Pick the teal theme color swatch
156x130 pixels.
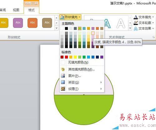click(84, 28)
